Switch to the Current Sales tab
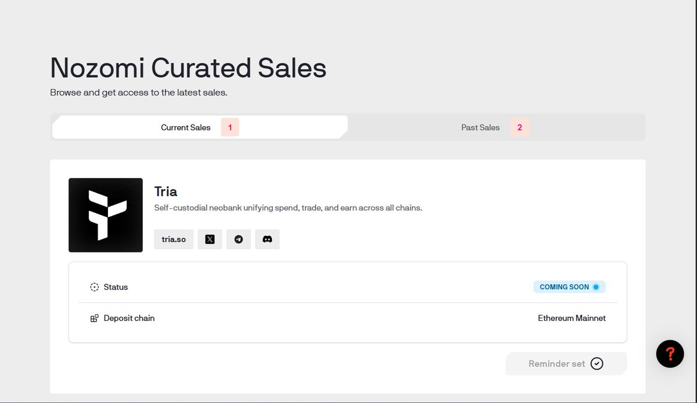Screen dimensions: 697x403 tap(200, 127)
